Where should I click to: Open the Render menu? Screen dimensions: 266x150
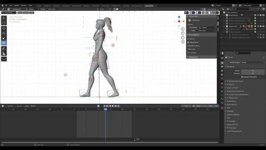point(17,5)
